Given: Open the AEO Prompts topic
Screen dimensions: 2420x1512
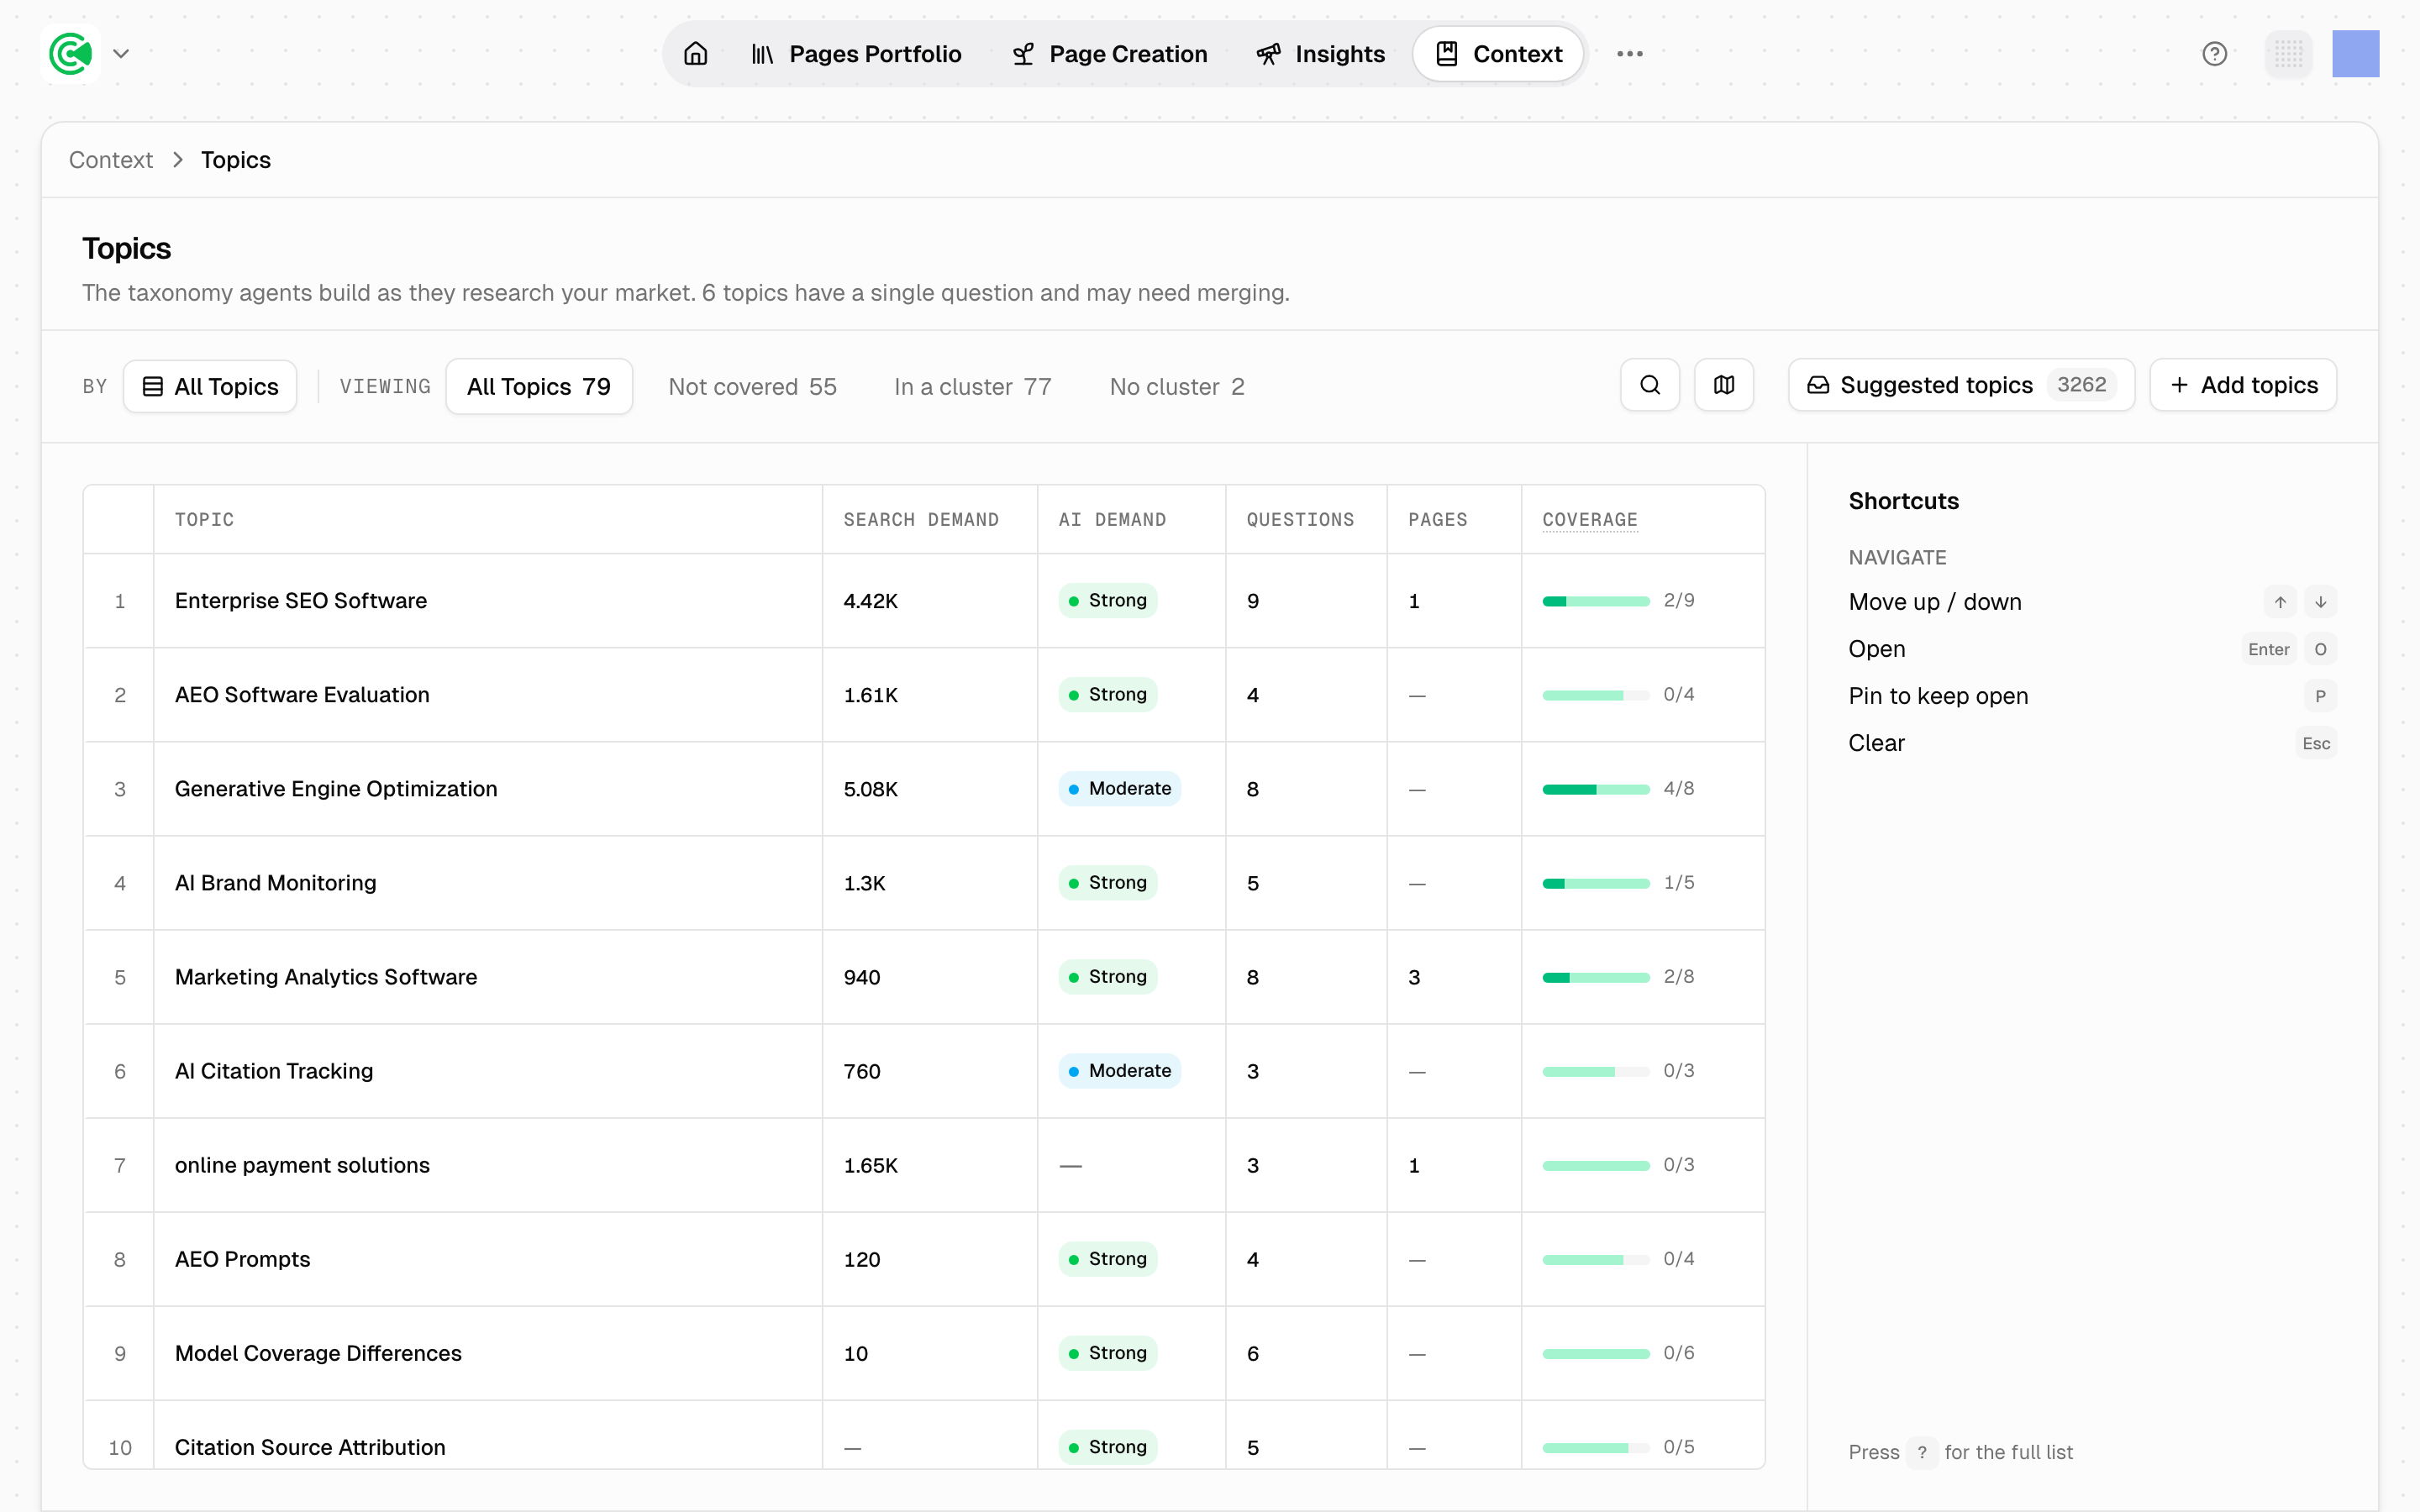Looking at the screenshot, I should (243, 1259).
